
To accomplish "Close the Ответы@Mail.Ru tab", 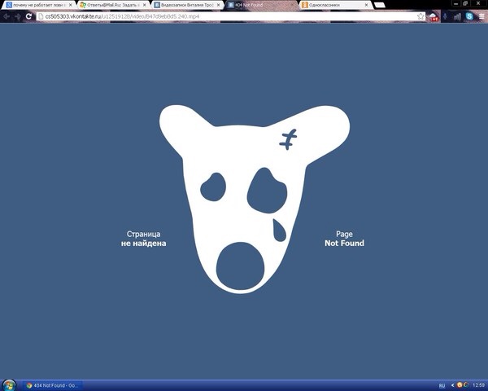I will point(144,5).
